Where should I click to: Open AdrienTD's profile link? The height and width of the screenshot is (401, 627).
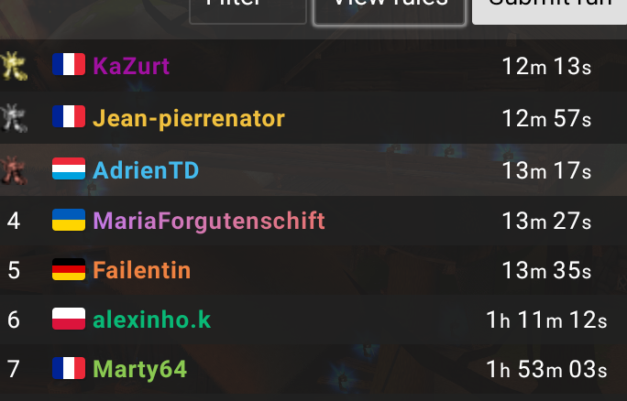coord(146,170)
